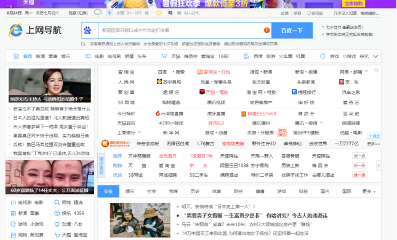Click red 换一换 in the 优选 row
Image resolution: width=397 pixels, height=240 pixels.
[x=359, y=175]
